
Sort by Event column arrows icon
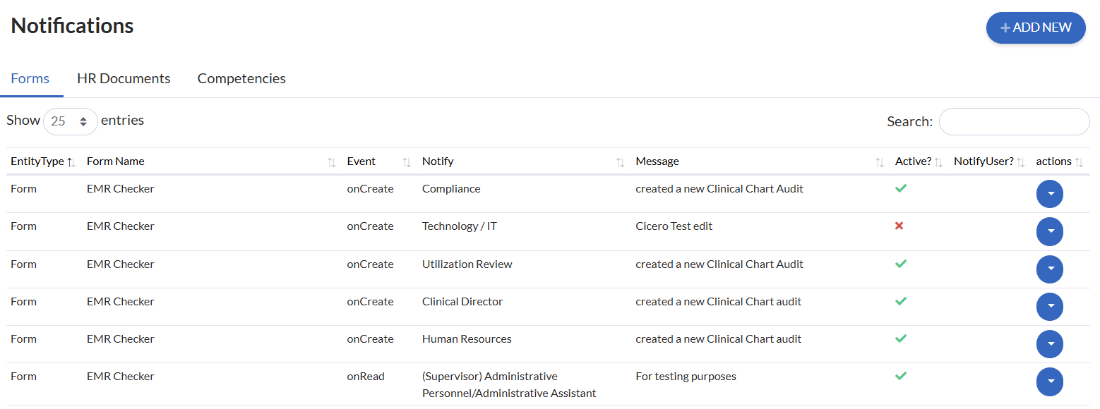407,162
